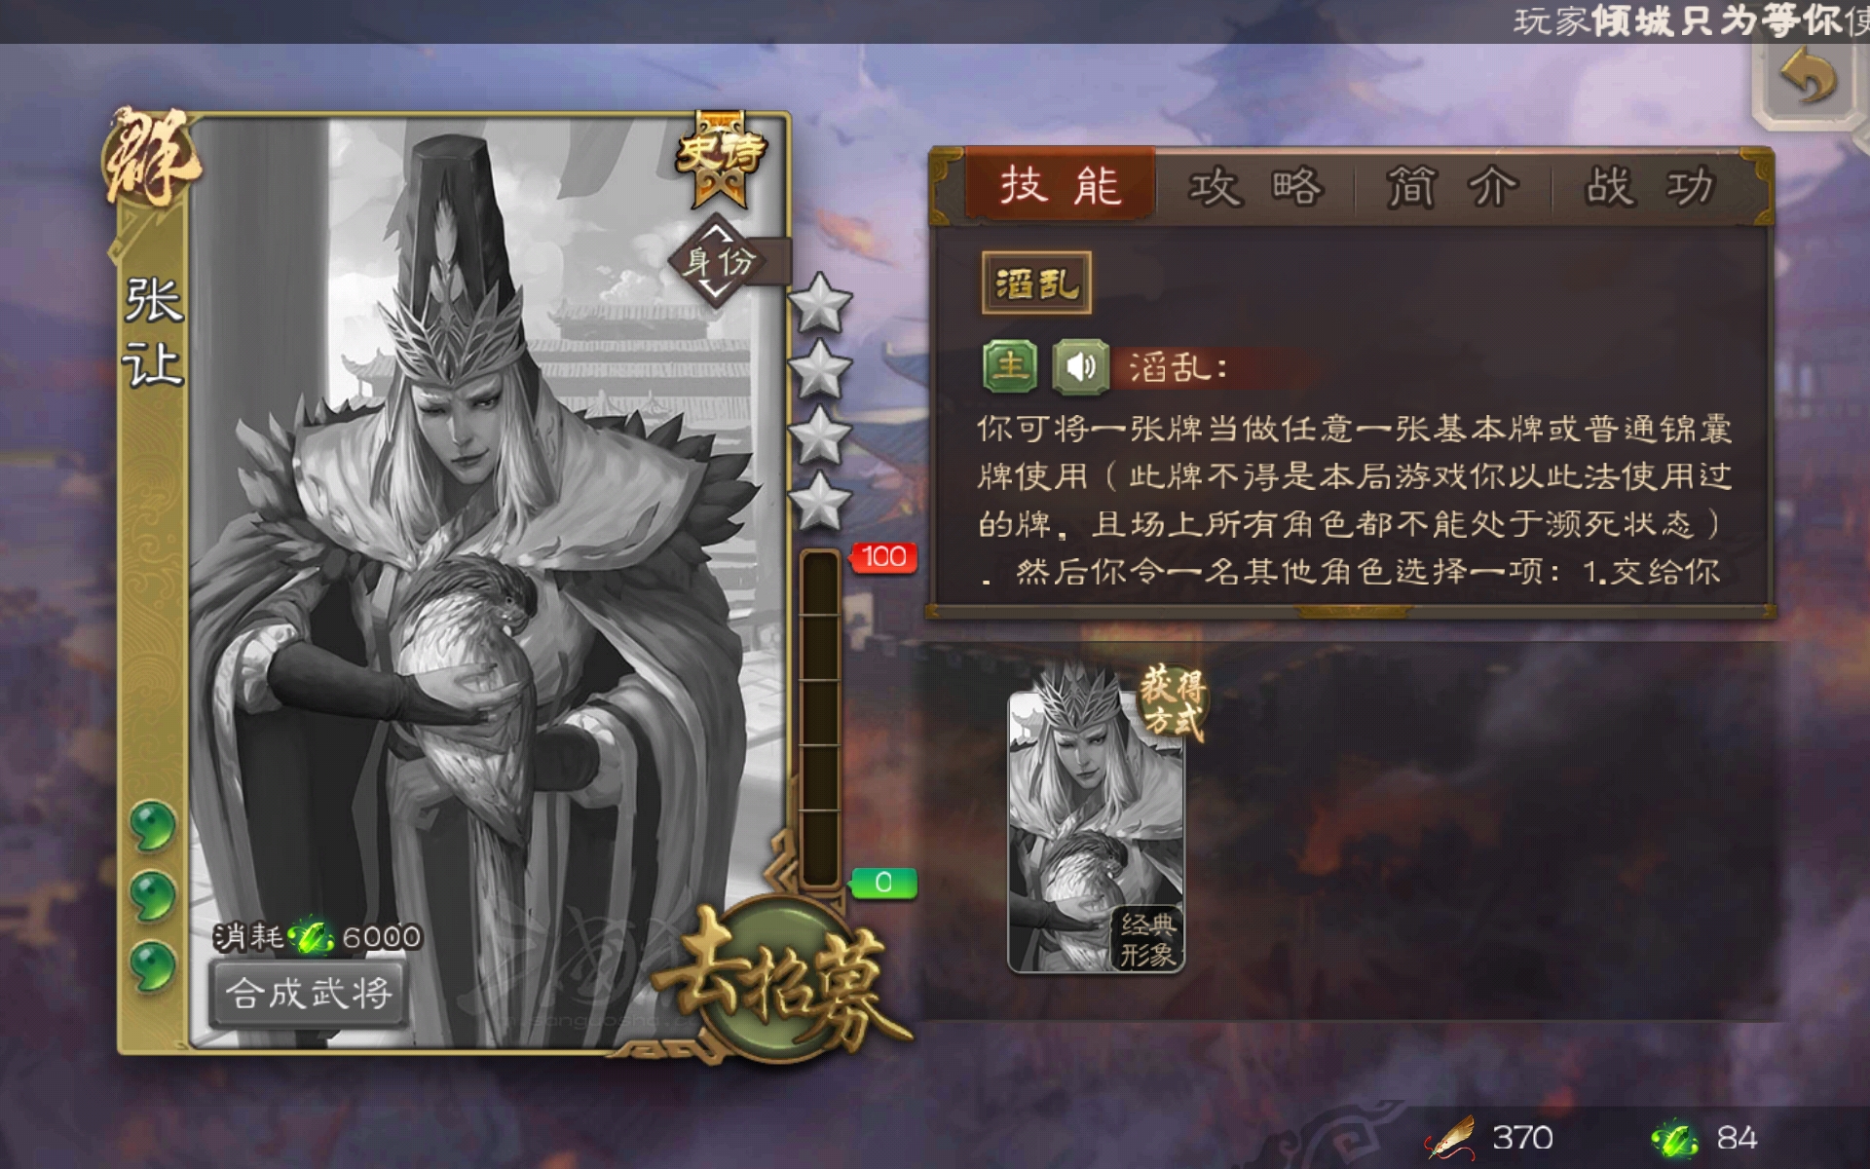This screenshot has width=1870, height=1169.
Task: Click the 史诗 epic rarity badge
Action: pyautogui.click(x=721, y=160)
